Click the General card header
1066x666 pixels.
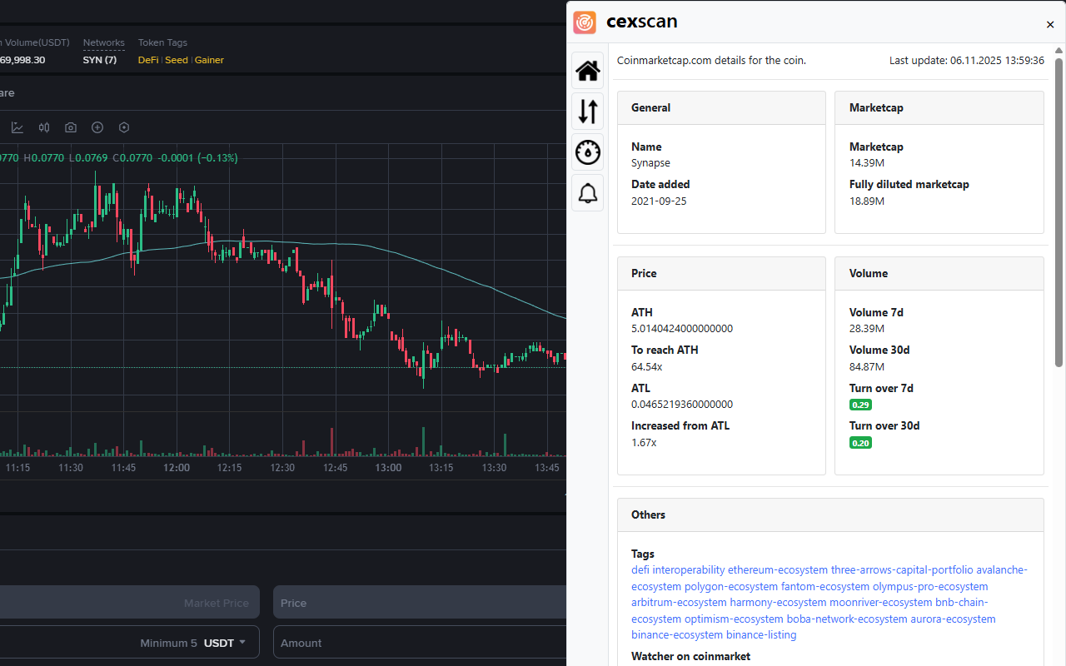[x=721, y=107]
